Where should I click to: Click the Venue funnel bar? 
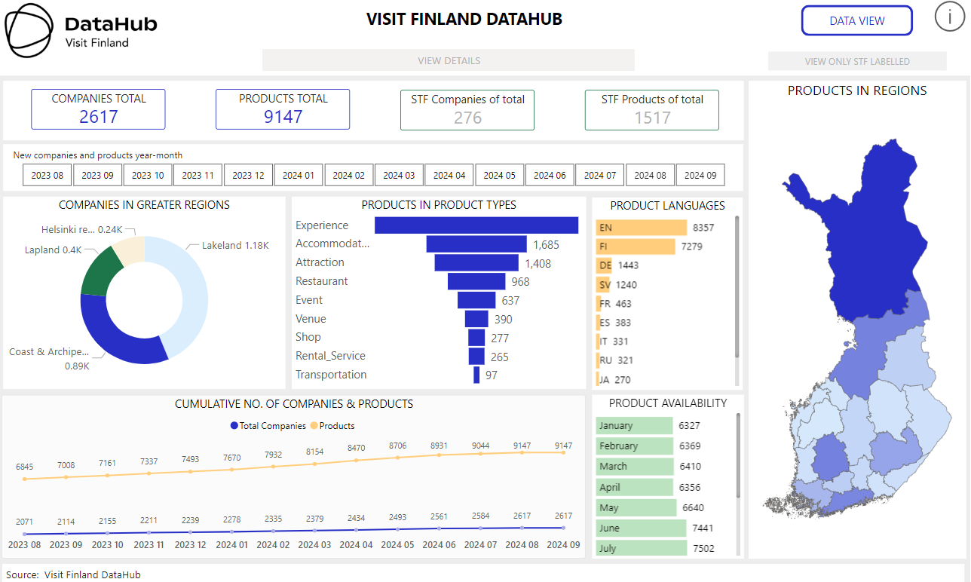476,319
